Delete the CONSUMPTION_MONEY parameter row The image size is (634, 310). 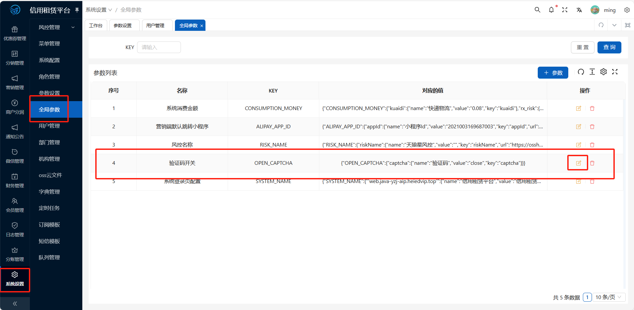592,108
